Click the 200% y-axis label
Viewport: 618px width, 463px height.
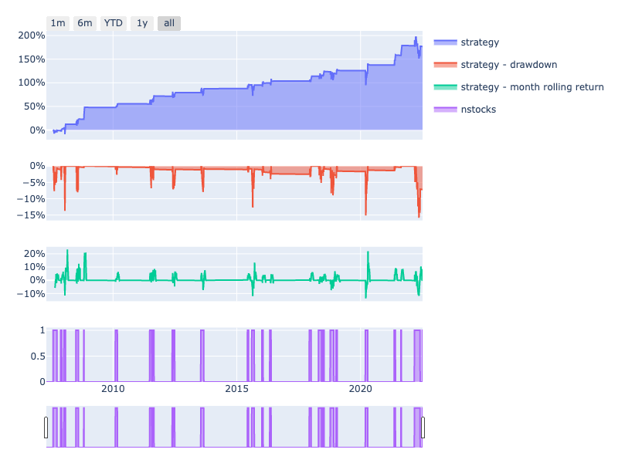(31, 35)
